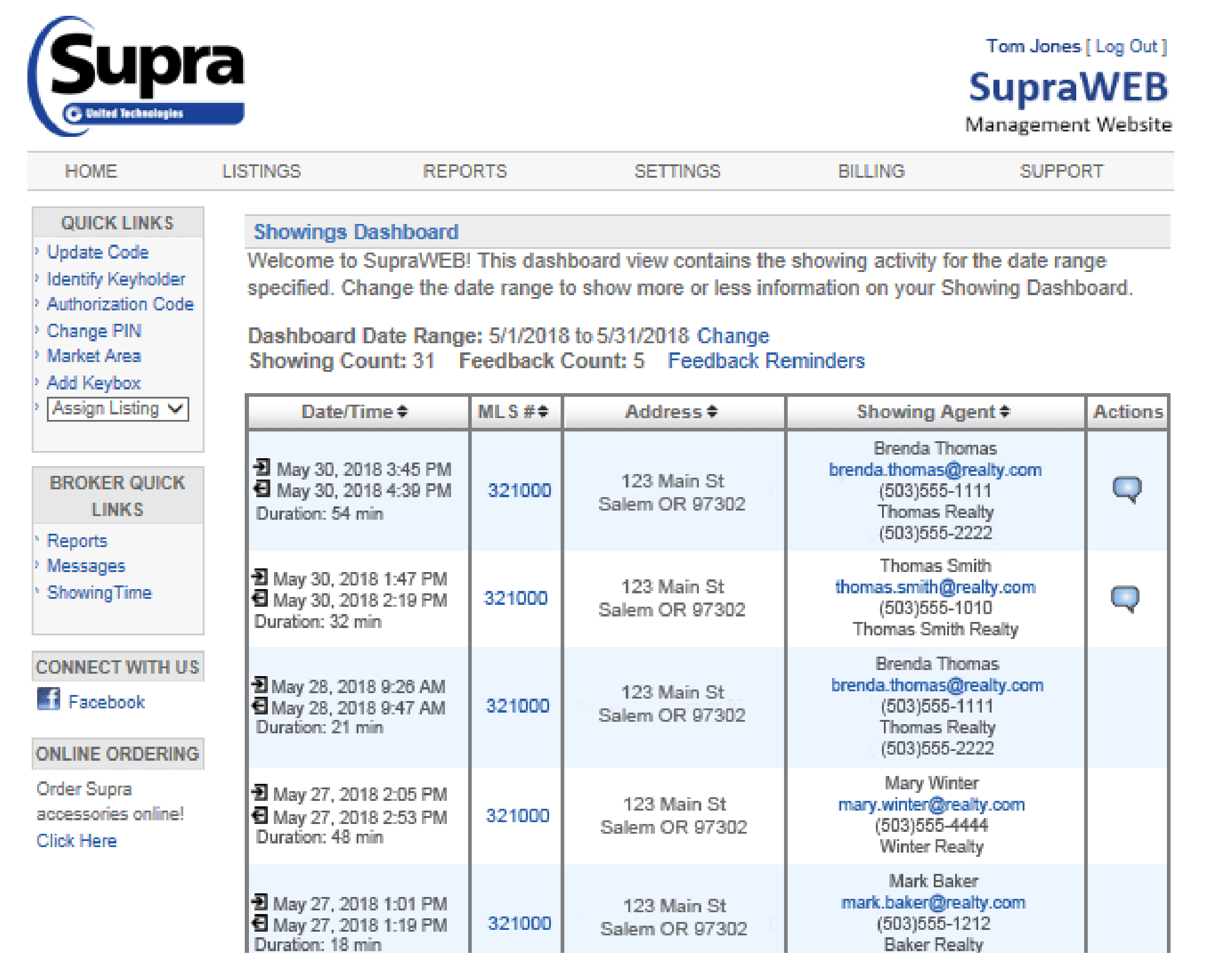Image resolution: width=1215 pixels, height=953 pixels.
Task: Open MLS 321000 in May 28 9:26 AM row
Action: pyautogui.click(x=517, y=706)
